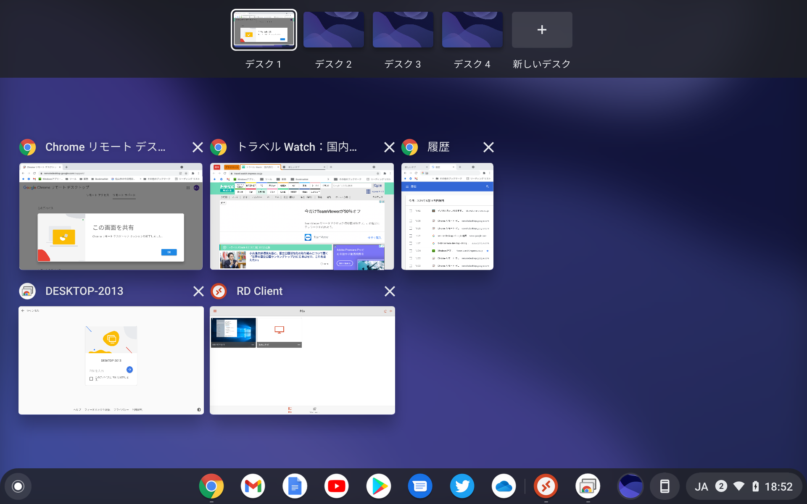Open Phone Hub in the shelf
This screenshot has width=807, height=504.
tap(665, 486)
